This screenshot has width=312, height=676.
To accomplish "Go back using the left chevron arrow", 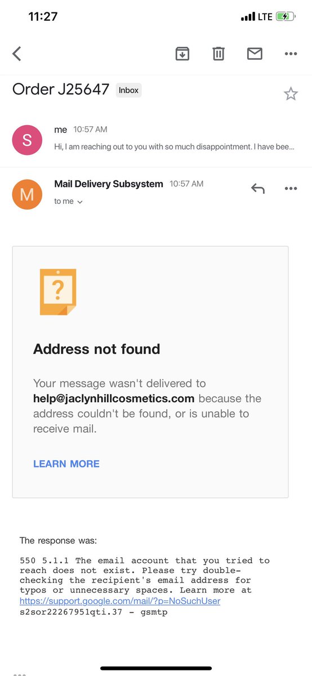I will (17, 54).
